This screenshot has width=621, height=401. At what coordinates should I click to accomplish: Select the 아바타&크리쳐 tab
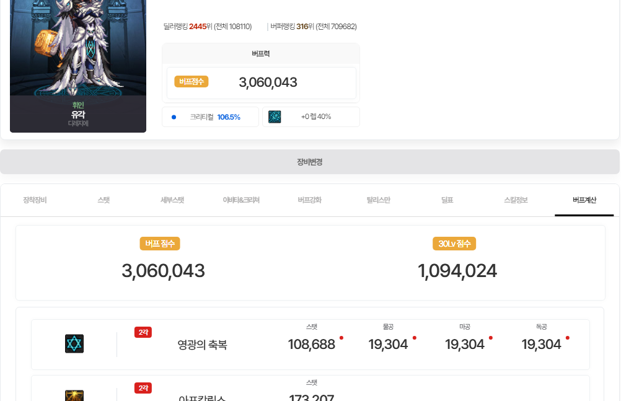point(241,200)
